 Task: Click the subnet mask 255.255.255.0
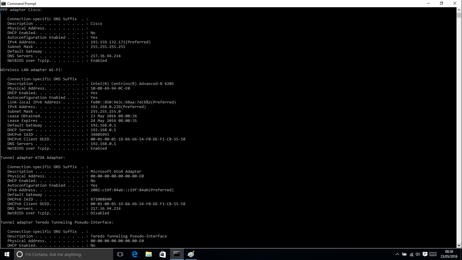(x=106, y=112)
